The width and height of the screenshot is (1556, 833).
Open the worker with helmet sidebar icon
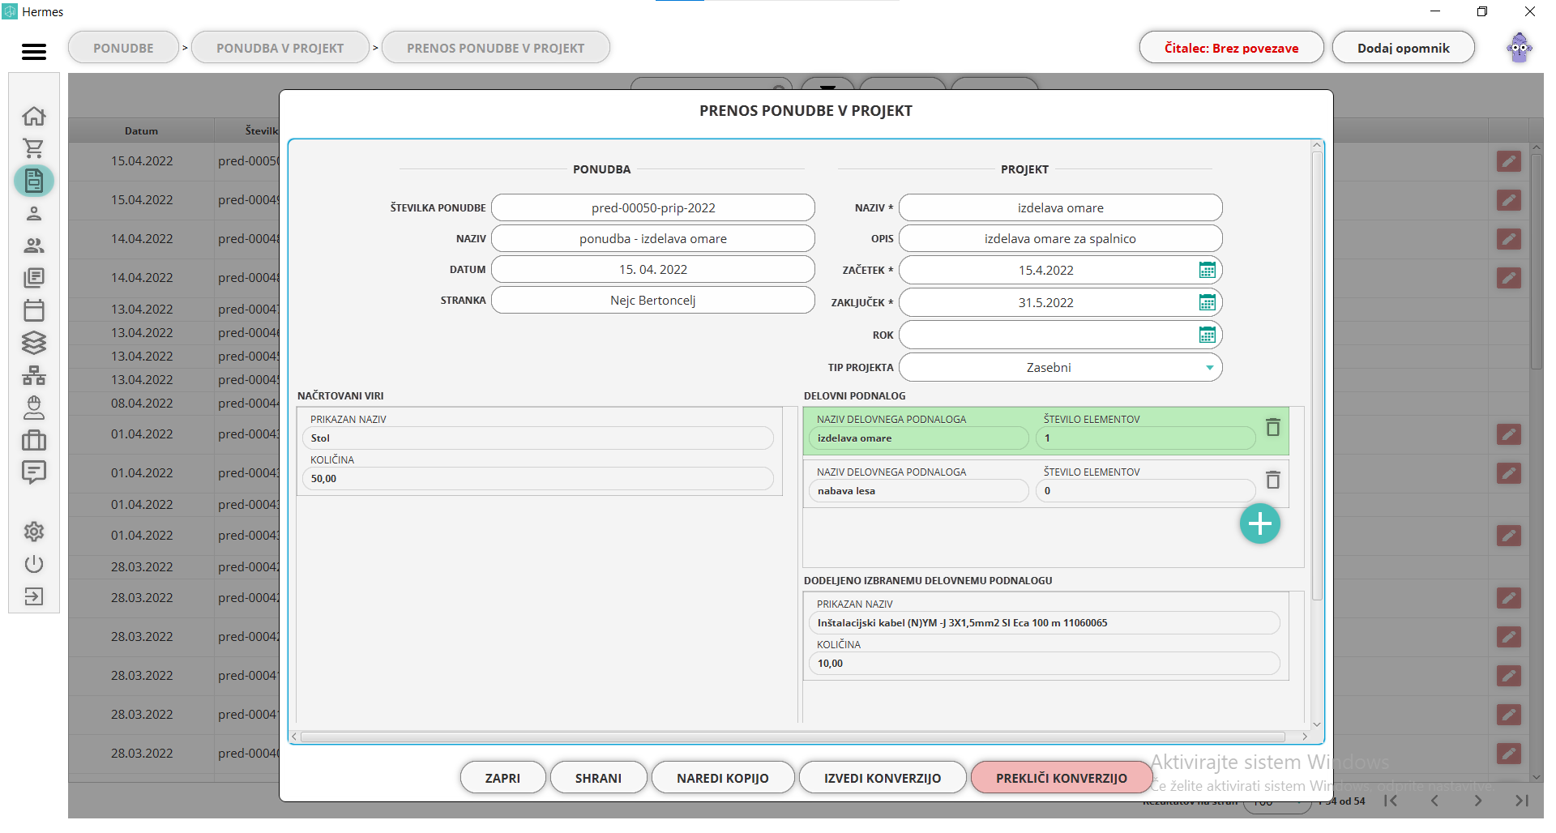(34, 408)
